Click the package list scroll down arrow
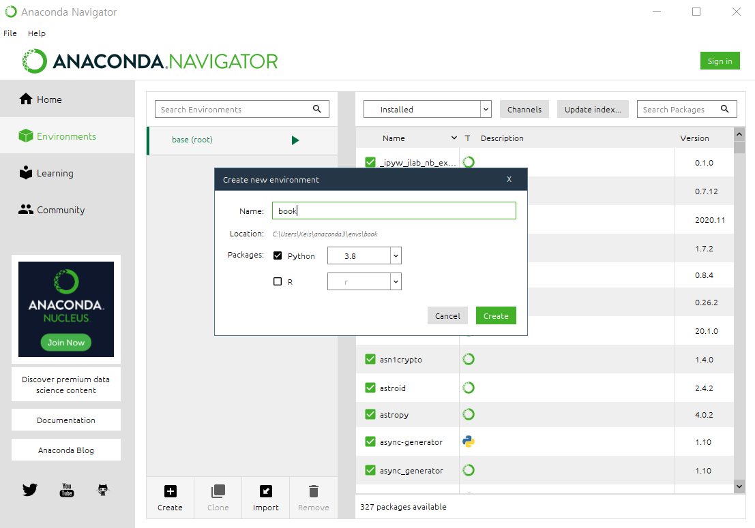The height and width of the screenshot is (528, 755). pos(739,486)
